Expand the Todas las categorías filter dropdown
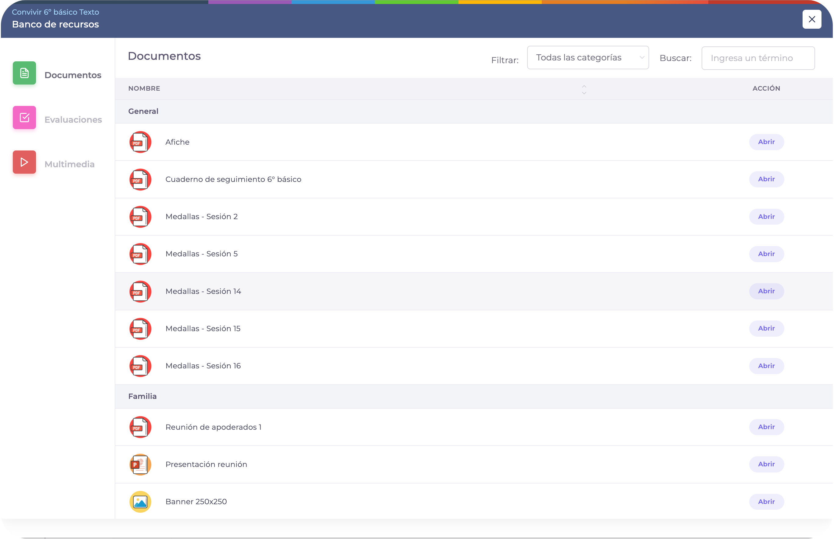 588,58
